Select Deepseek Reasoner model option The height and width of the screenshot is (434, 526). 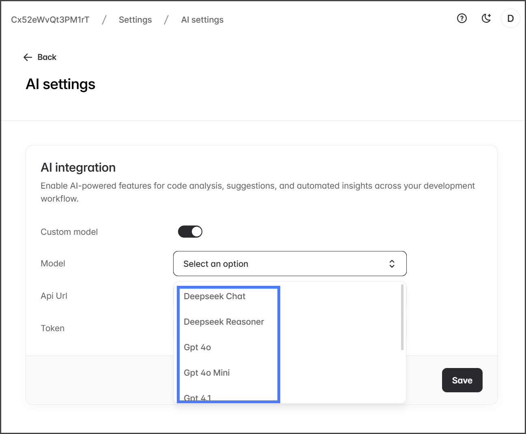224,322
